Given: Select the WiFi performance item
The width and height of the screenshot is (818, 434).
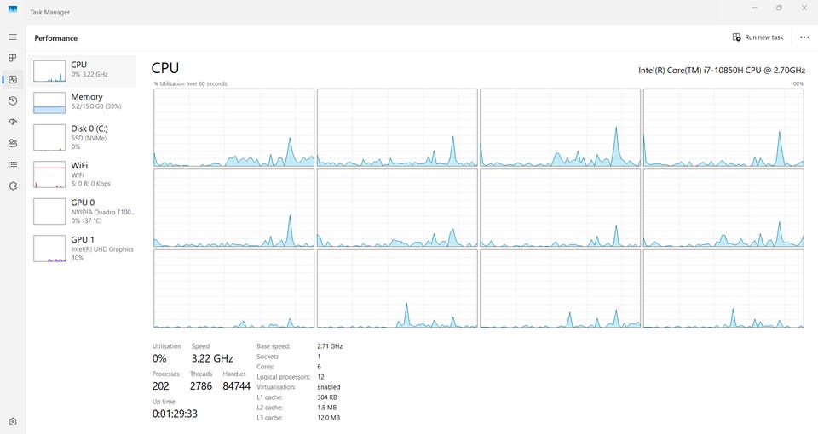Looking at the screenshot, I should click(x=83, y=174).
